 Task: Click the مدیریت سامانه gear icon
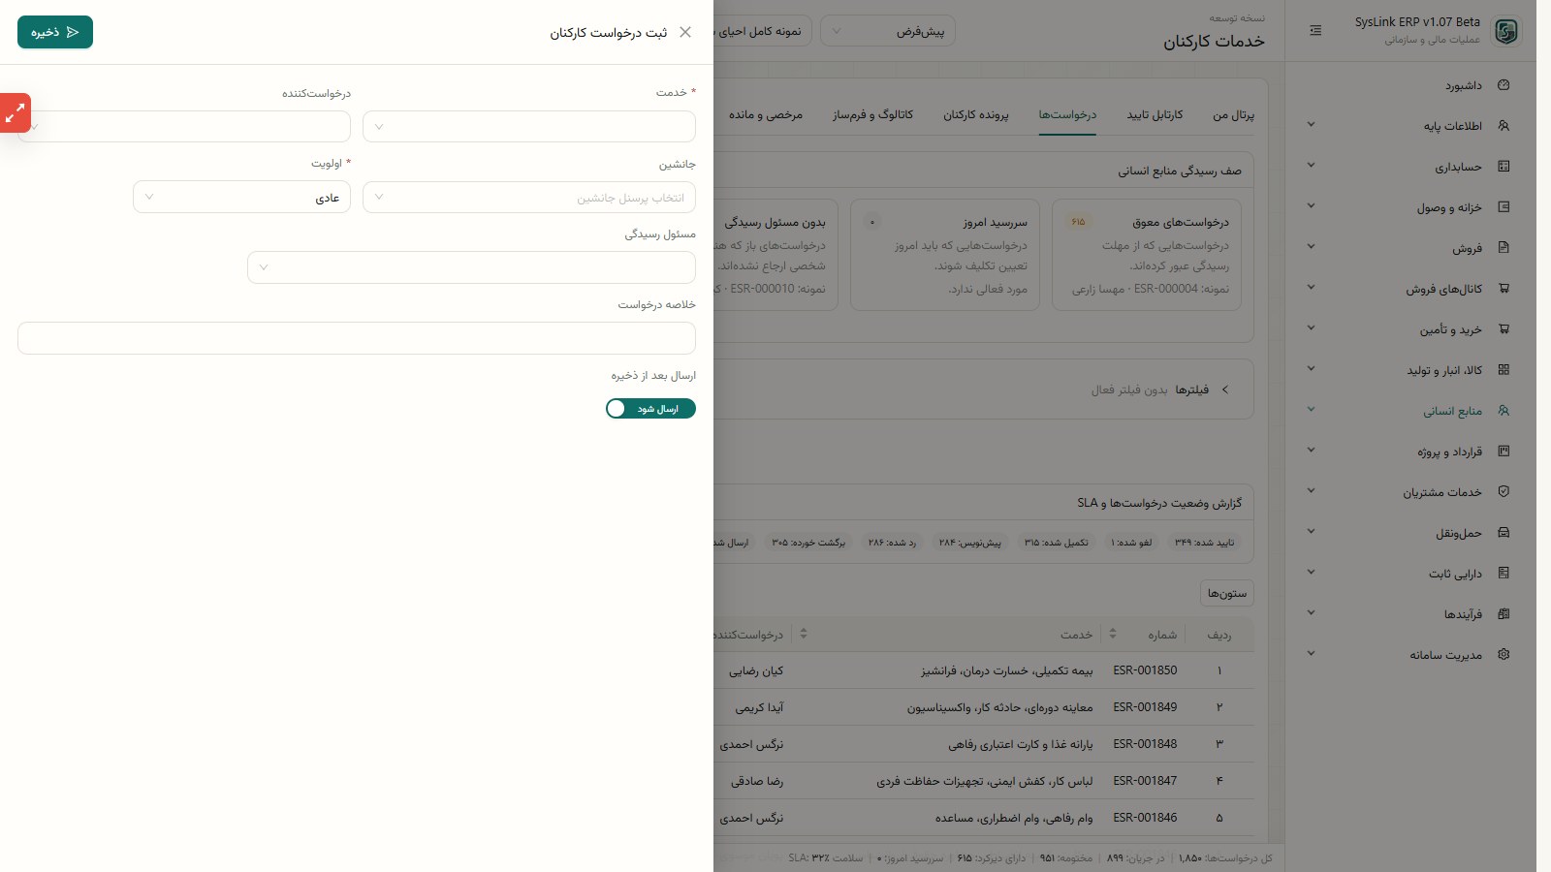coord(1504,655)
